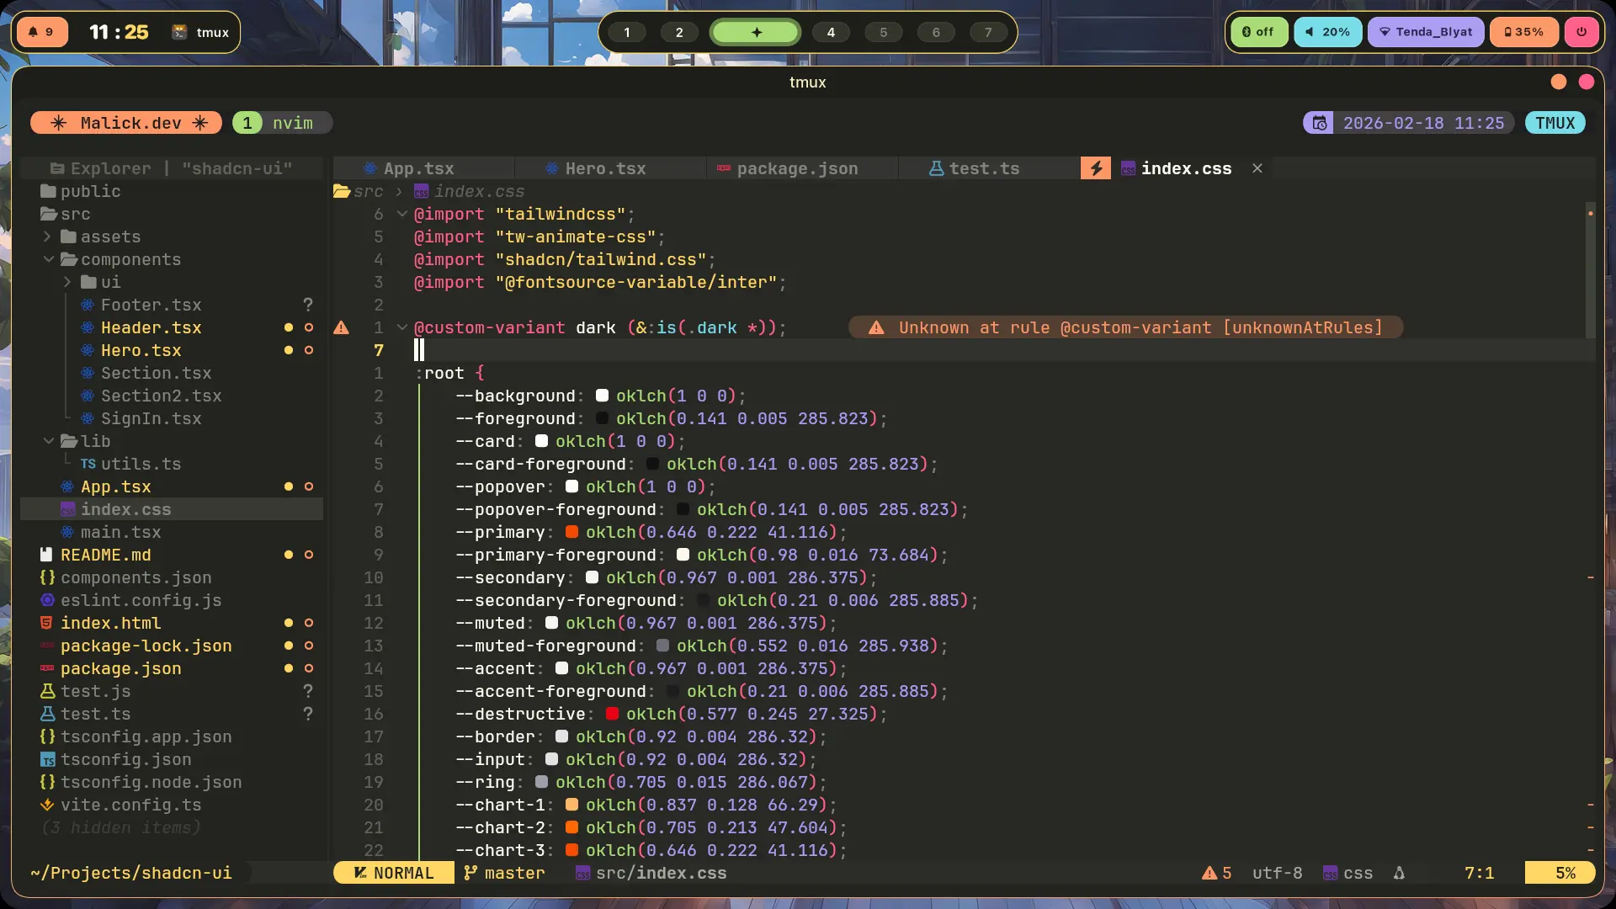Click the HTML5 icon beside index.html
Viewport: 1616px width, 909px height.
click(47, 623)
